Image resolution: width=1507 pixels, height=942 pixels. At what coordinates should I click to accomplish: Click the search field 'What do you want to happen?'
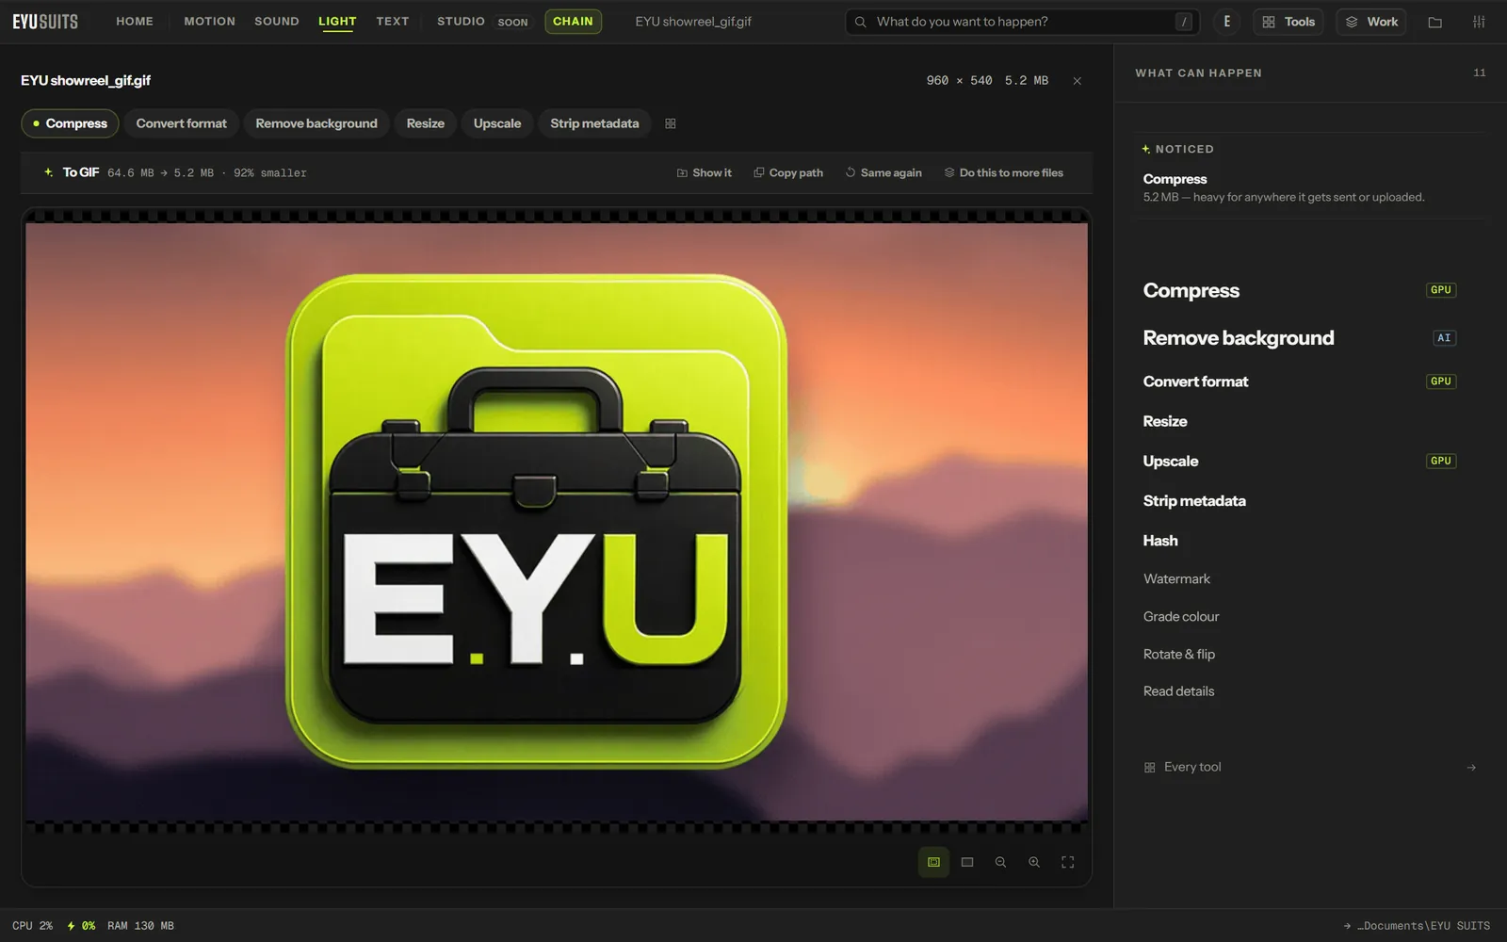1023,22
